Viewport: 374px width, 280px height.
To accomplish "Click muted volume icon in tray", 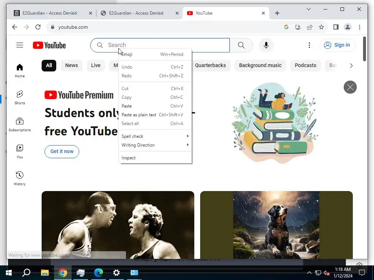I will pos(327,273).
